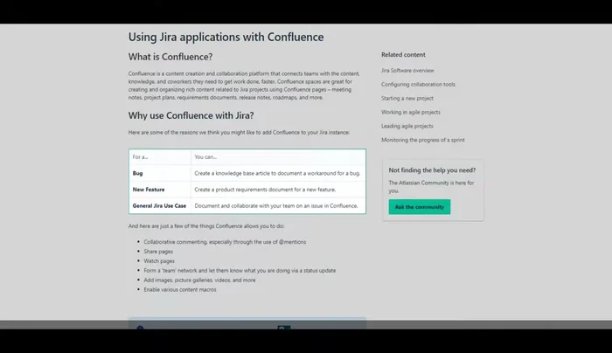Open Working in agile projects link
Viewport: 612px width, 353px height.
pos(411,113)
